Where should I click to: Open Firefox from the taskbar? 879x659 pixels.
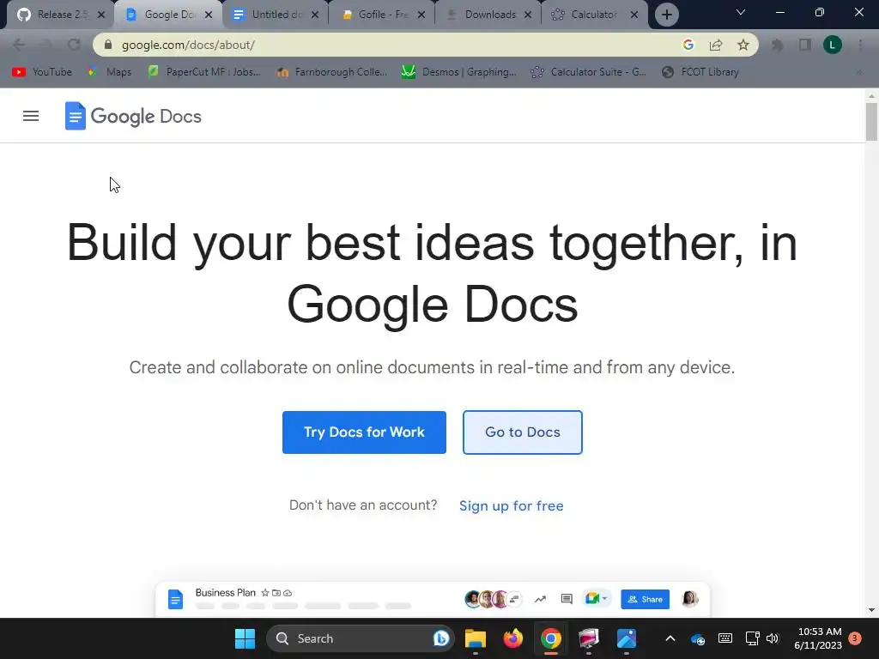click(x=513, y=638)
